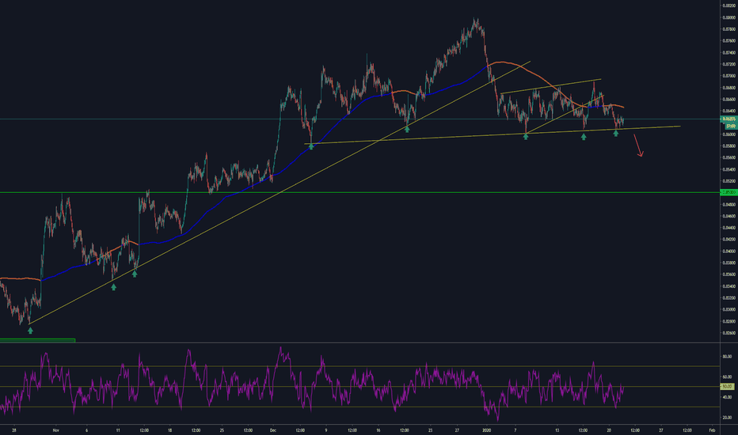
Task: Click the '2020' label on time axis
Action: pos(488,430)
